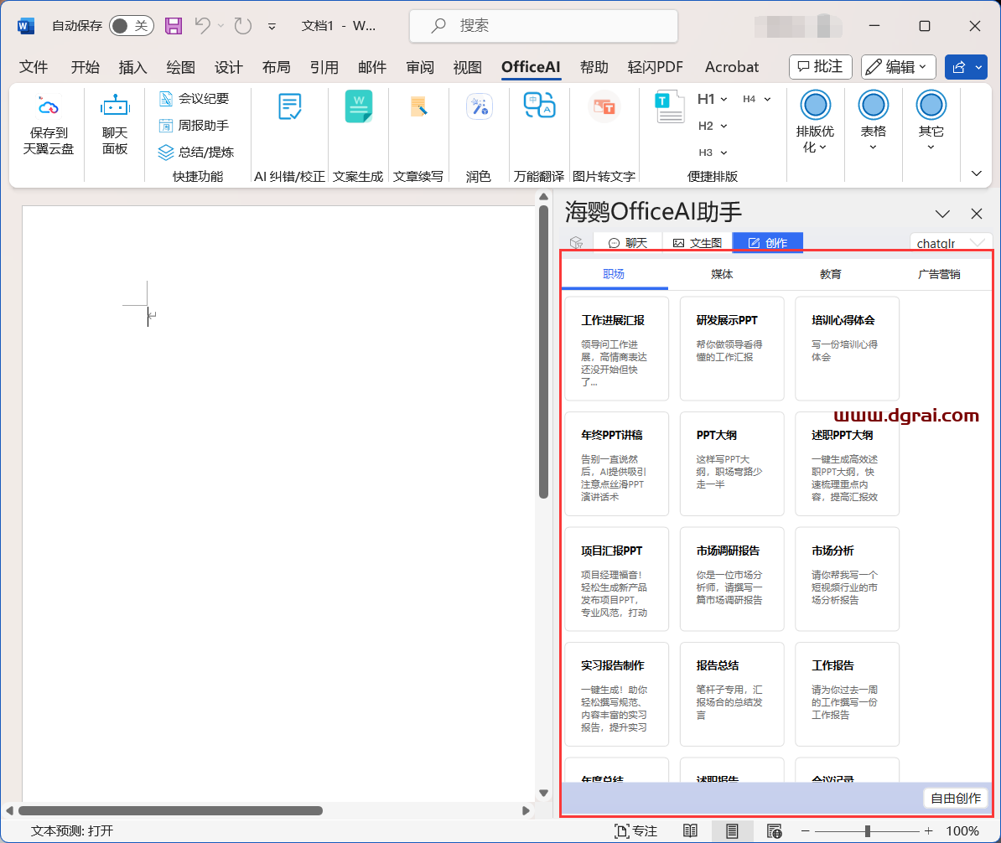
Task: Open the OfficeAI task pane options chevron
Action: (942, 214)
